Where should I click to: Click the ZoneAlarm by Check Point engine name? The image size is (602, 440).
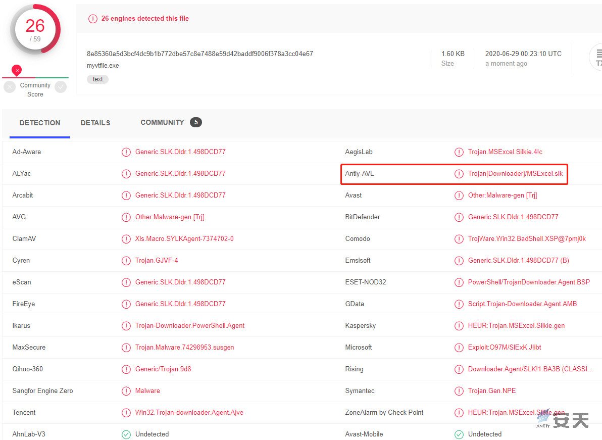pyautogui.click(x=384, y=412)
